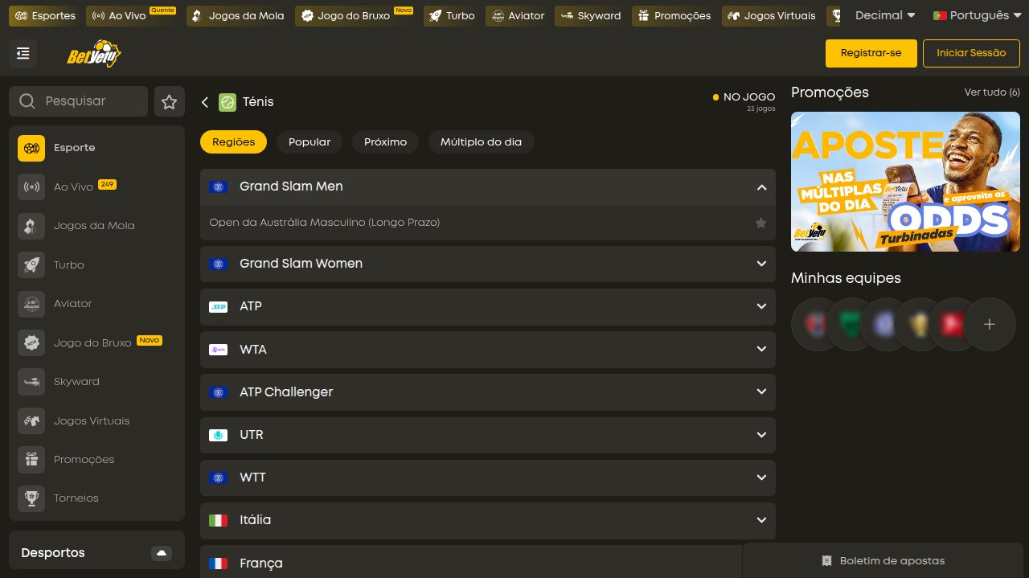Click the Registrar-se button
1029x578 pixels.
871,53
